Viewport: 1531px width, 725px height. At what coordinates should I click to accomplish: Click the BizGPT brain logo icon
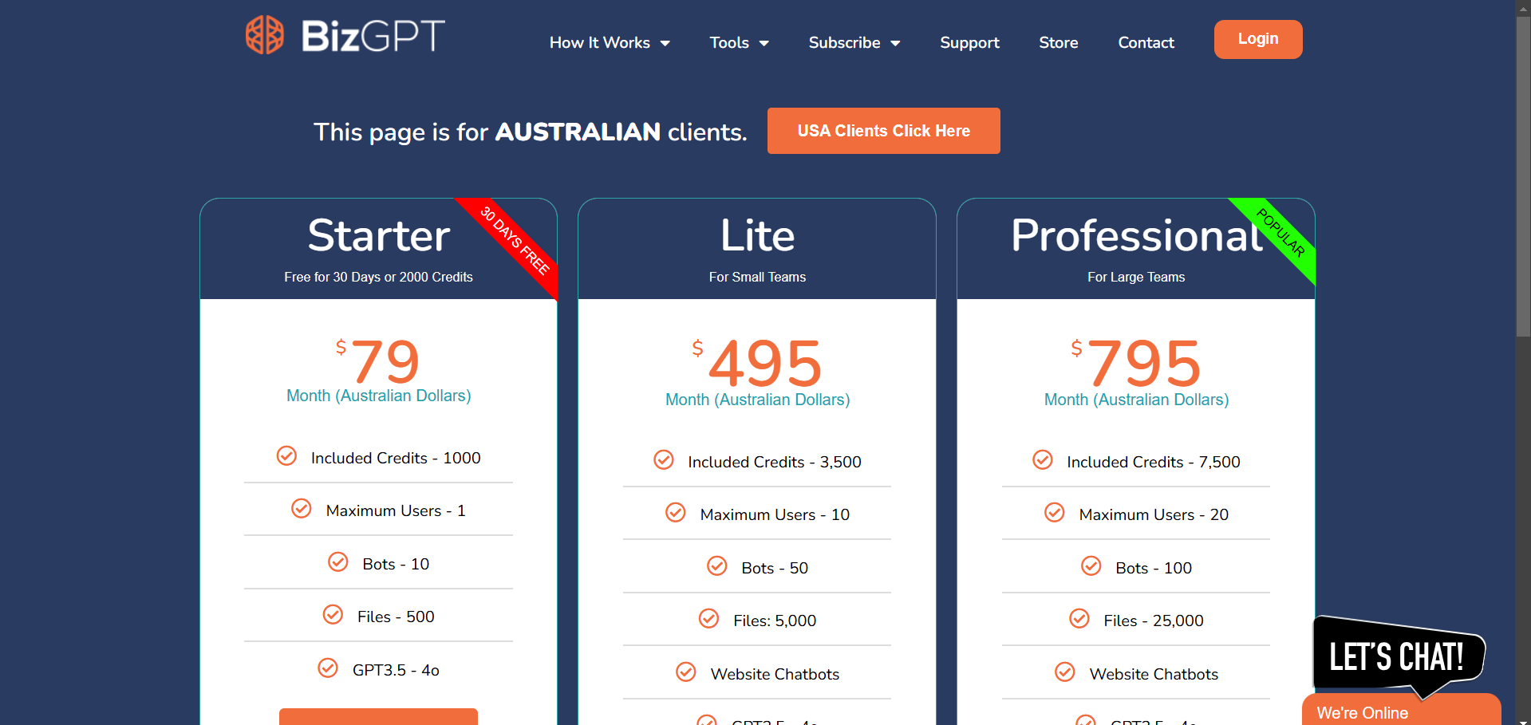point(265,35)
